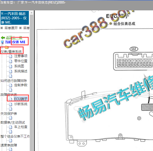Click the I22 connector label

(134, 49)
